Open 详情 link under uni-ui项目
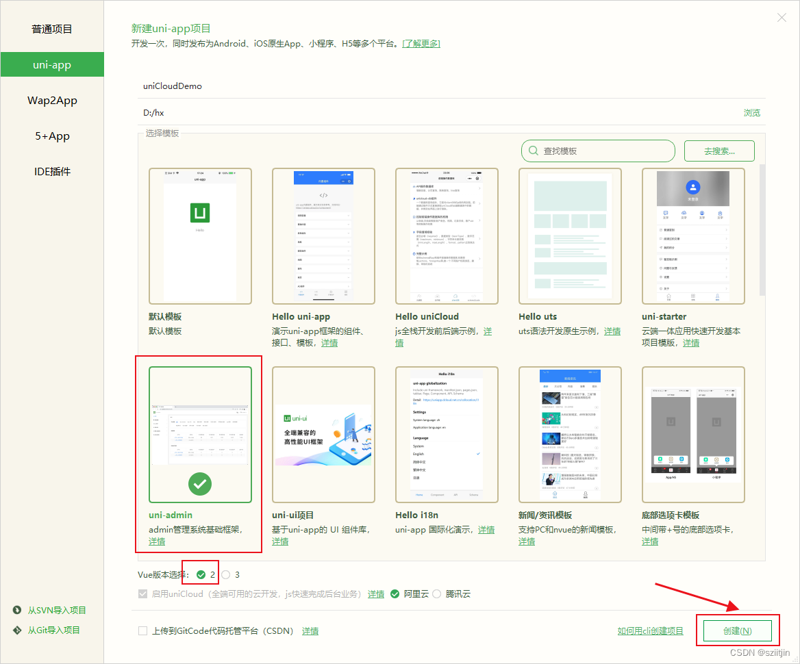The image size is (800, 664). (x=280, y=541)
